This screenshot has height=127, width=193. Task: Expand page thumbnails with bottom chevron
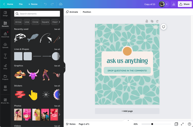(128, 120)
